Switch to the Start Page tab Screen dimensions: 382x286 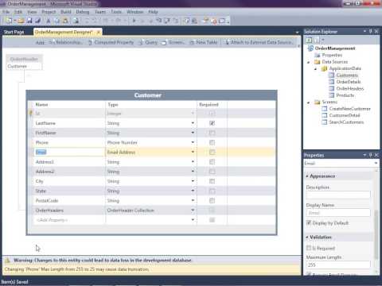14,32
